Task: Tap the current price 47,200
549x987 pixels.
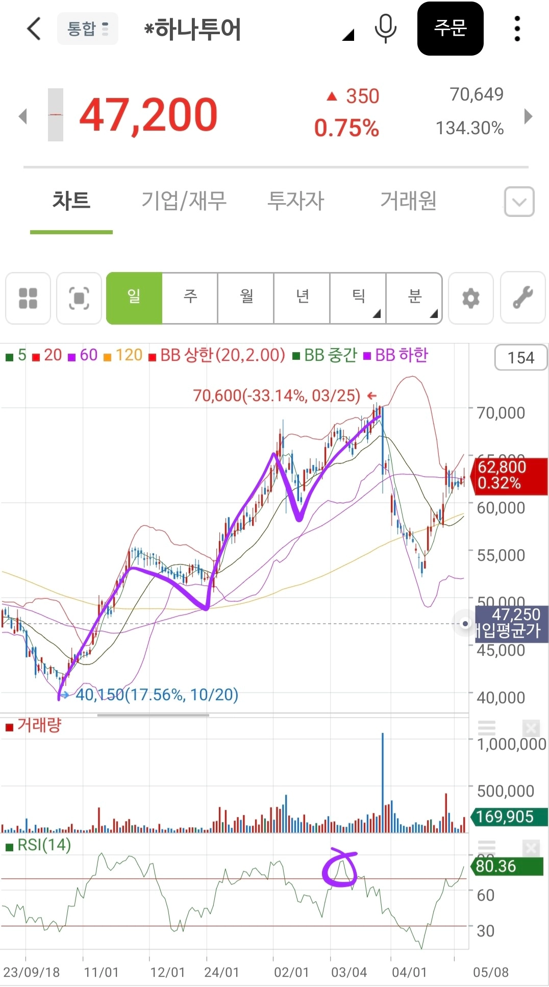Action: [x=148, y=115]
